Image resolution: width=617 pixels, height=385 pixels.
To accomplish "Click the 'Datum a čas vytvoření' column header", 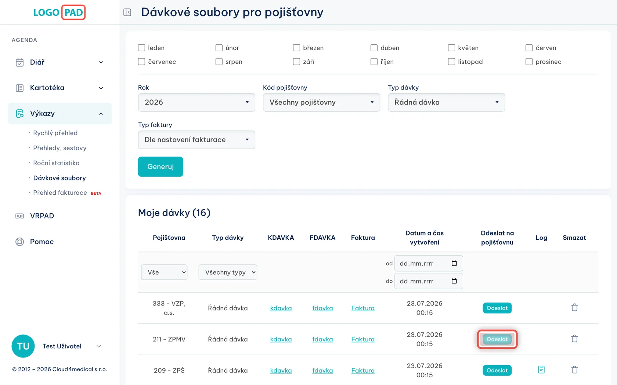I will tap(425, 238).
